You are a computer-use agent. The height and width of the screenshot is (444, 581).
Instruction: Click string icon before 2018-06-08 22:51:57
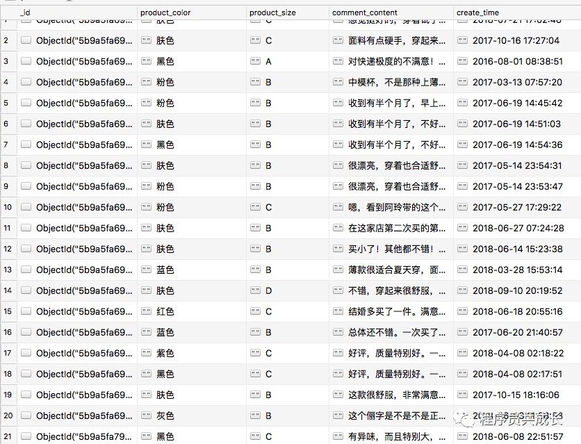(462, 436)
